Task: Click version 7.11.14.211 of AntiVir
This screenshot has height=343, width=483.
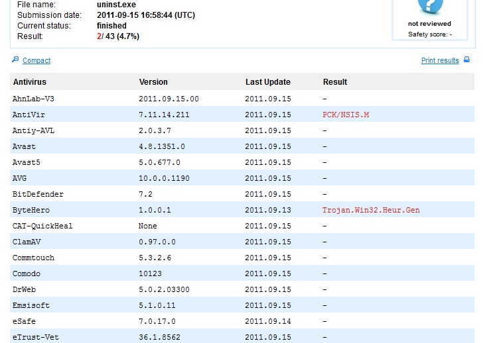Action: coord(164,115)
